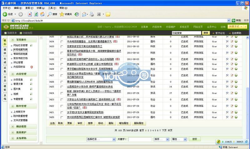Click the add icon next to 专题管理
Viewport: 250px width, 149px height.
tap(31, 99)
